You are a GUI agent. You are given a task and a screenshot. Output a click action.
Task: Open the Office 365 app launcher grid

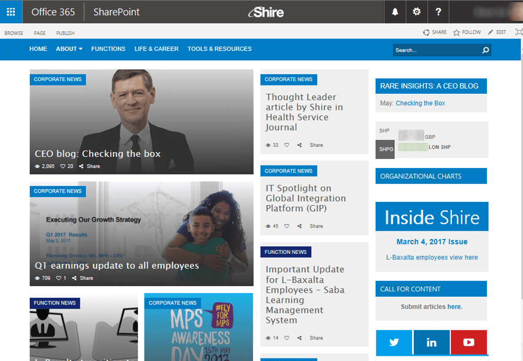pos(11,12)
